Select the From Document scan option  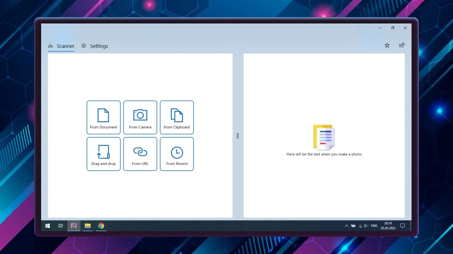point(103,117)
